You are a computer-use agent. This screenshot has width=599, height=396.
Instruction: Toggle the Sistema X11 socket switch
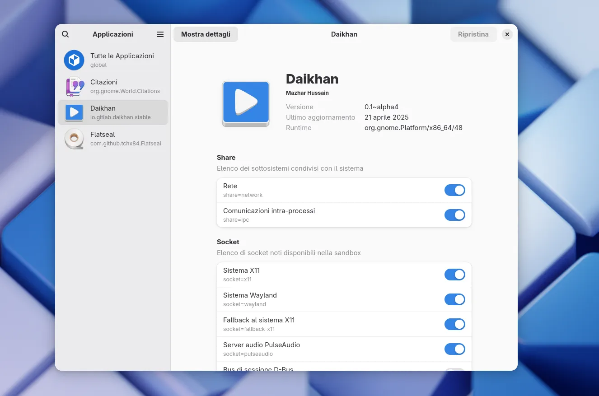coord(454,275)
